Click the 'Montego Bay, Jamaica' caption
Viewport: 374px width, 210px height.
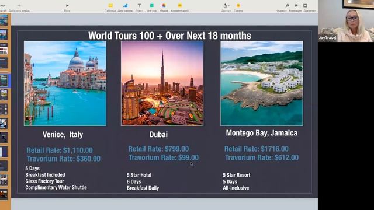262,133
